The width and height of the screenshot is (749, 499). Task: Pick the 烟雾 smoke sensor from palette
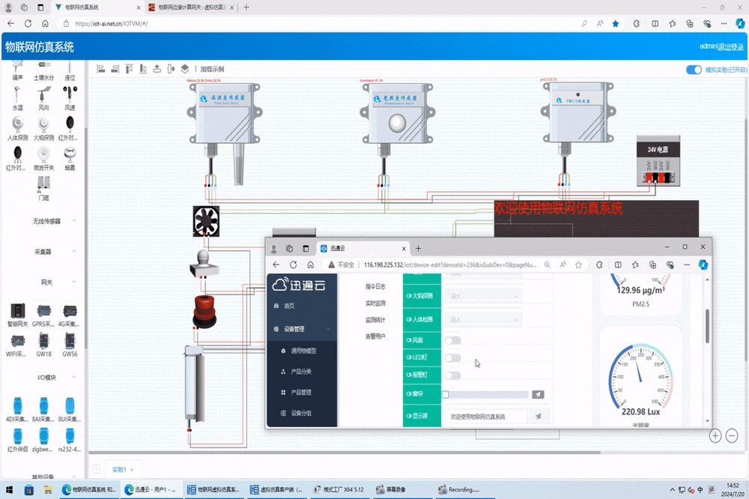click(x=70, y=154)
